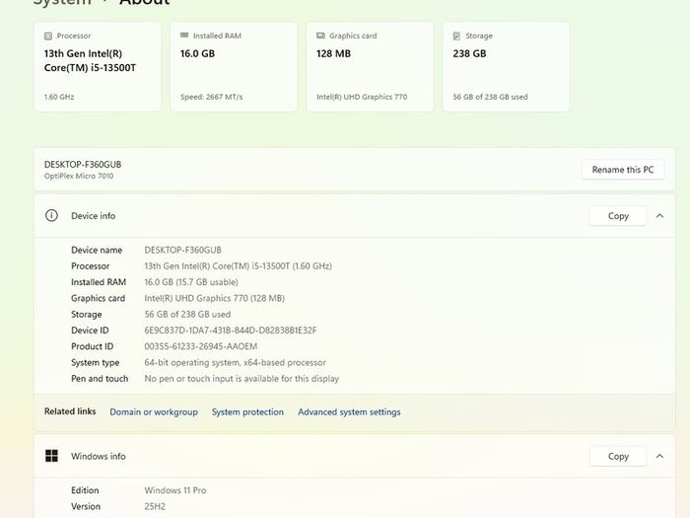This screenshot has width=690, height=518.
Task: Click the System type label
Action: (95, 362)
